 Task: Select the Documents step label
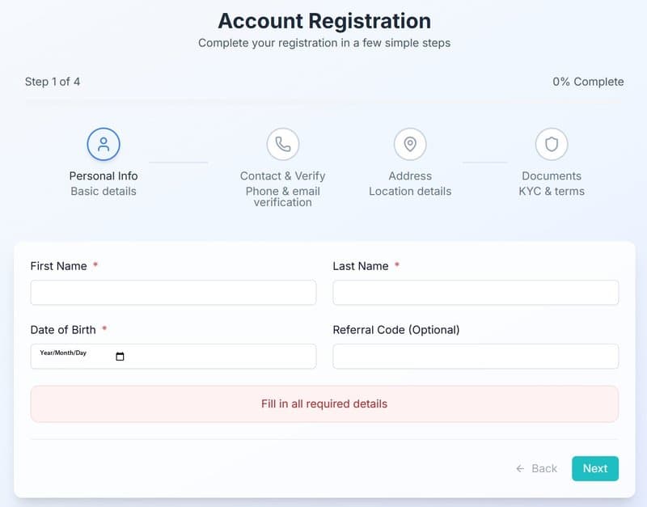click(x=552, y=176)
